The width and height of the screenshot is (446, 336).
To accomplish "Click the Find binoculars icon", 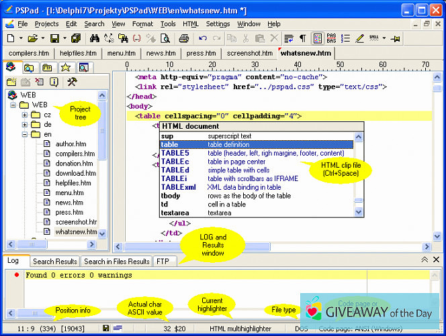I will coord(95,38).
